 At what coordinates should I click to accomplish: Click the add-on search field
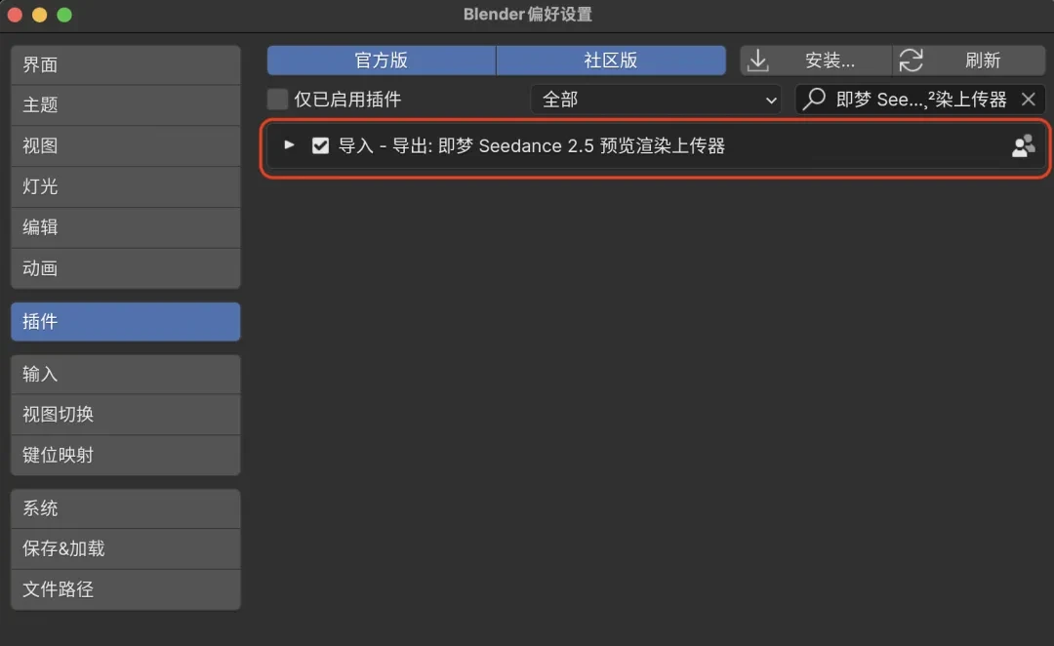pyautogui.click(x=920, y=100)
